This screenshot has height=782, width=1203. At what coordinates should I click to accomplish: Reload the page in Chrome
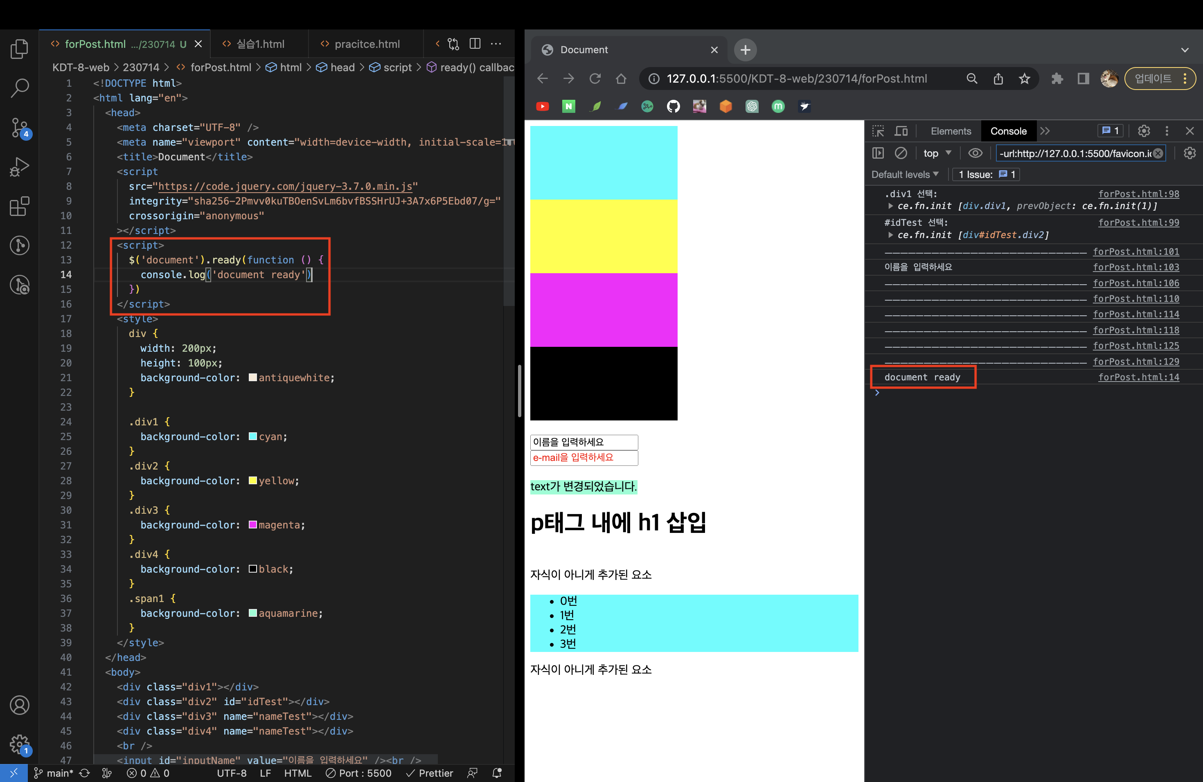pyautogui.click(x=595, y=78)
